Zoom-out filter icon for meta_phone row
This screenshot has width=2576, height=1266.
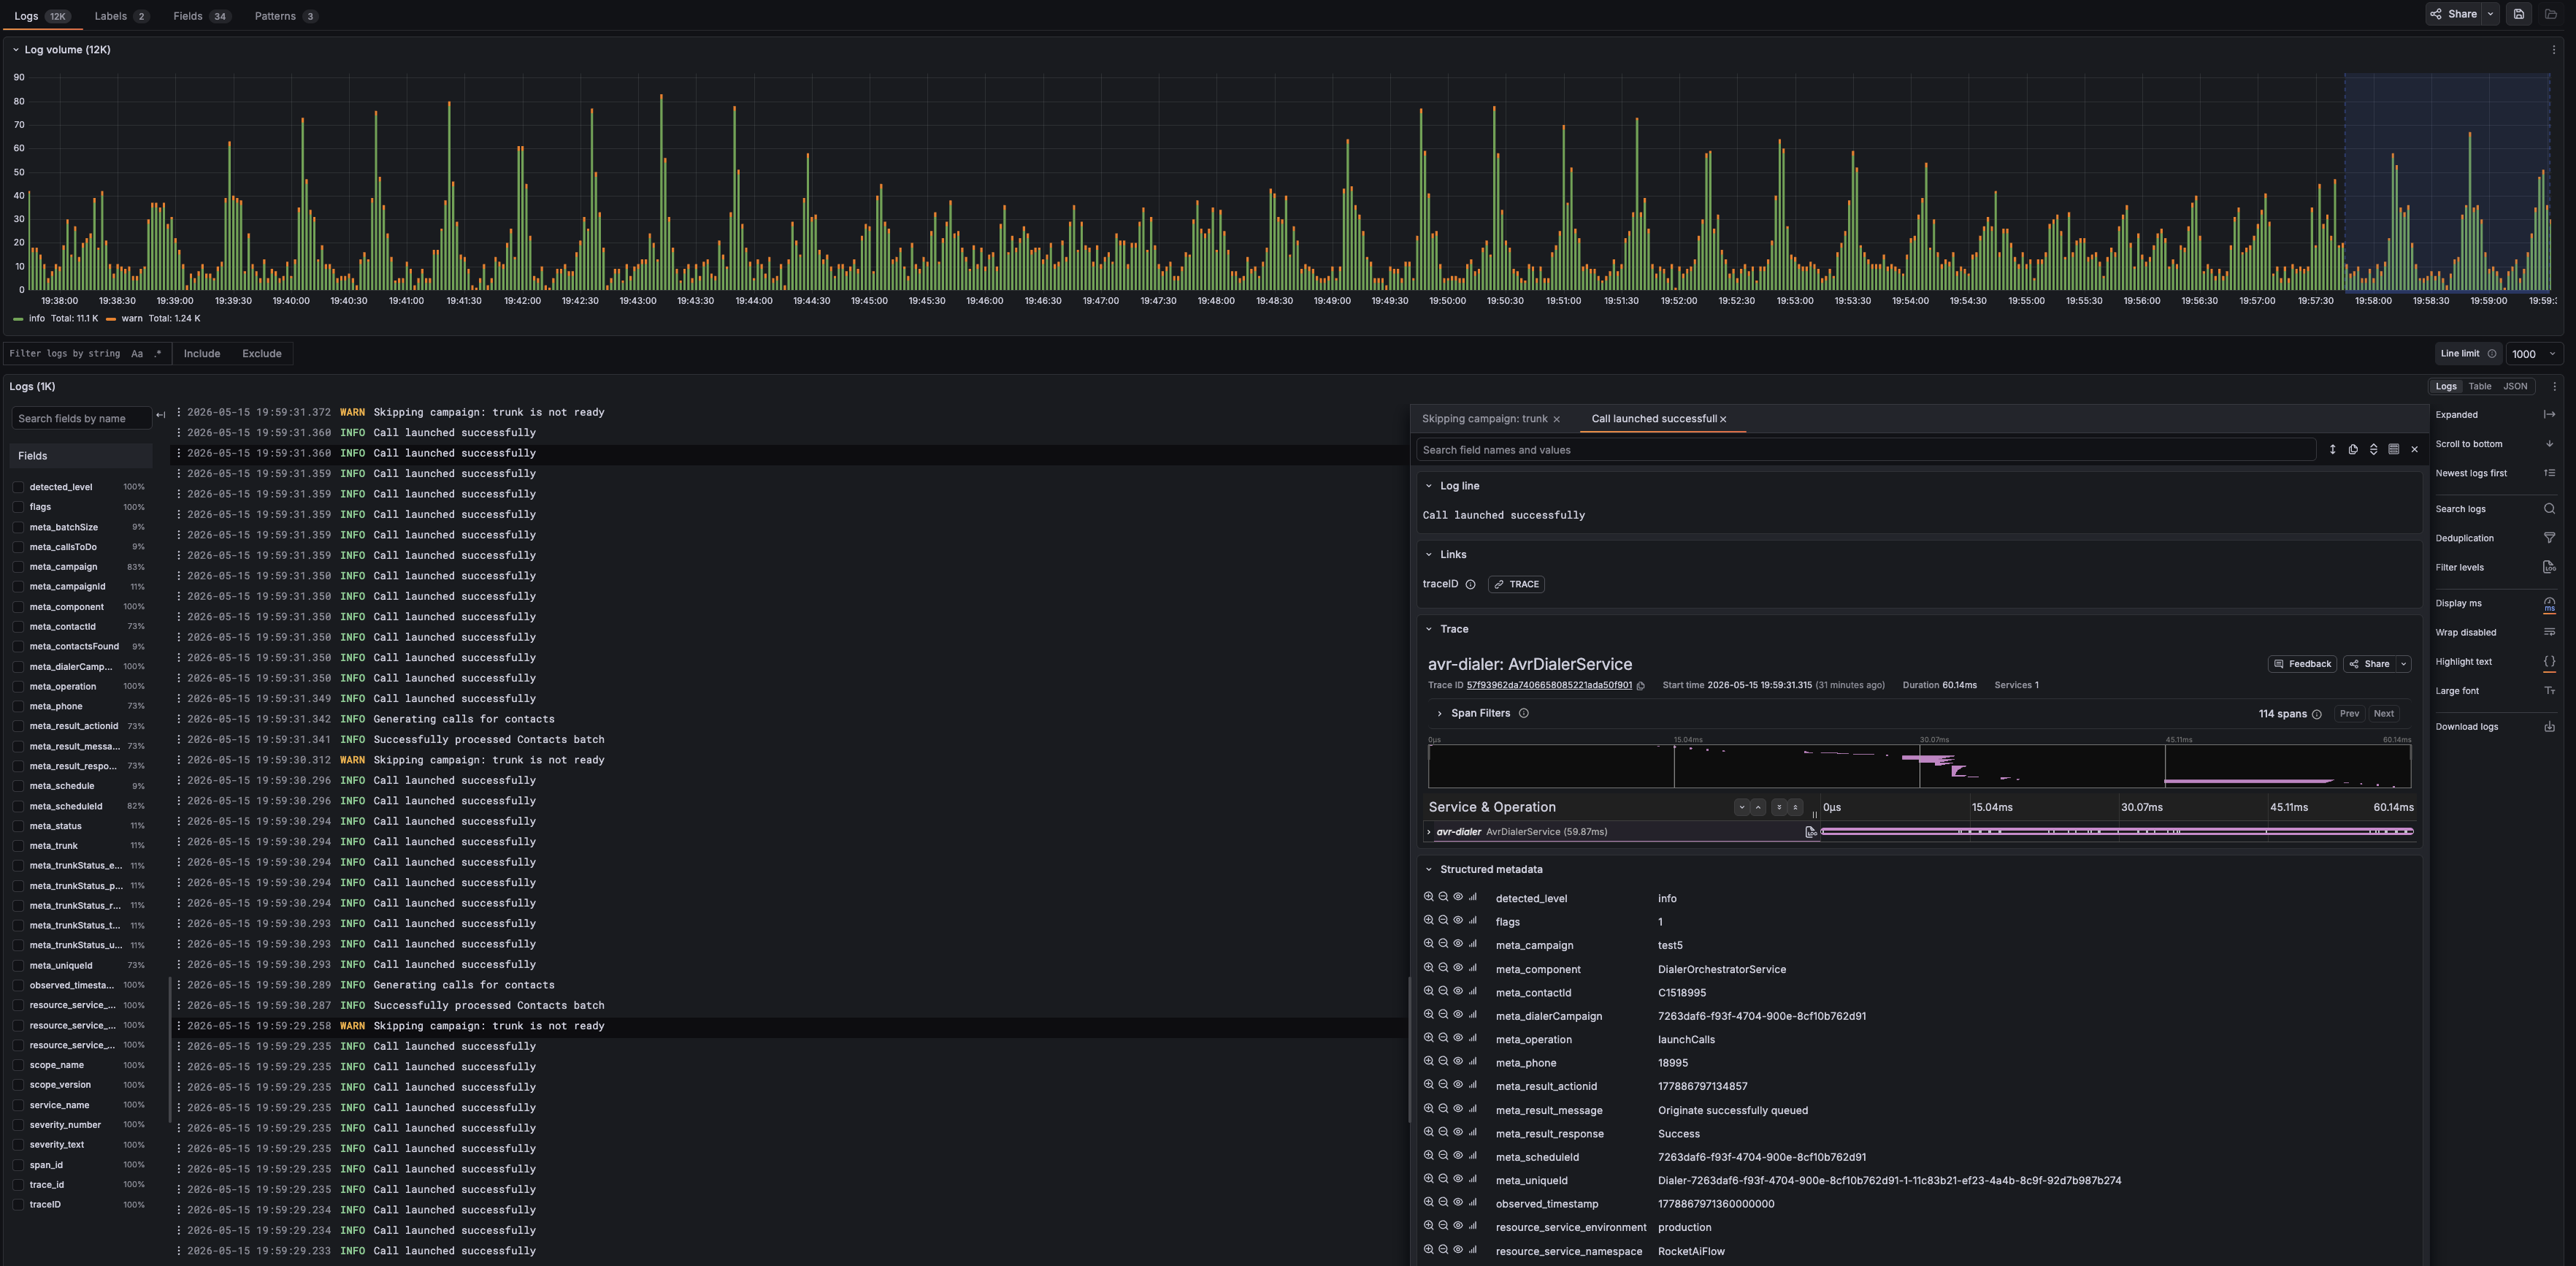(1443, 1061)
